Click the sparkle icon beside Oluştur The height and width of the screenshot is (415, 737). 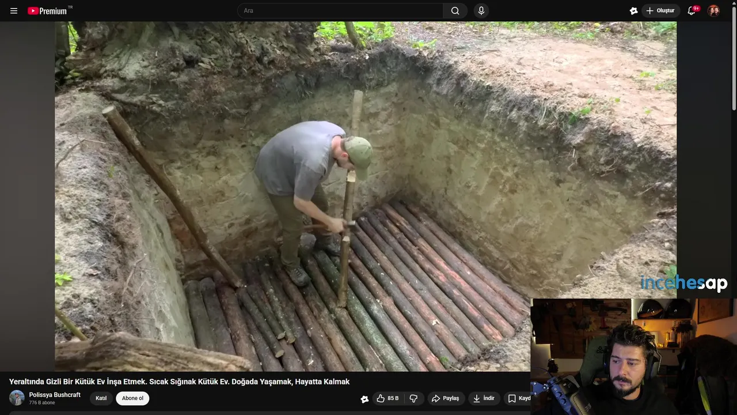point(633,11)
